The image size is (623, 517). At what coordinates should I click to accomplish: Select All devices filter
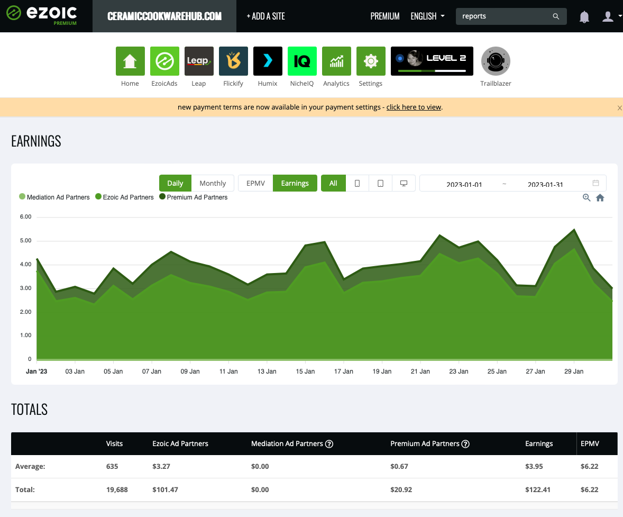333,183
